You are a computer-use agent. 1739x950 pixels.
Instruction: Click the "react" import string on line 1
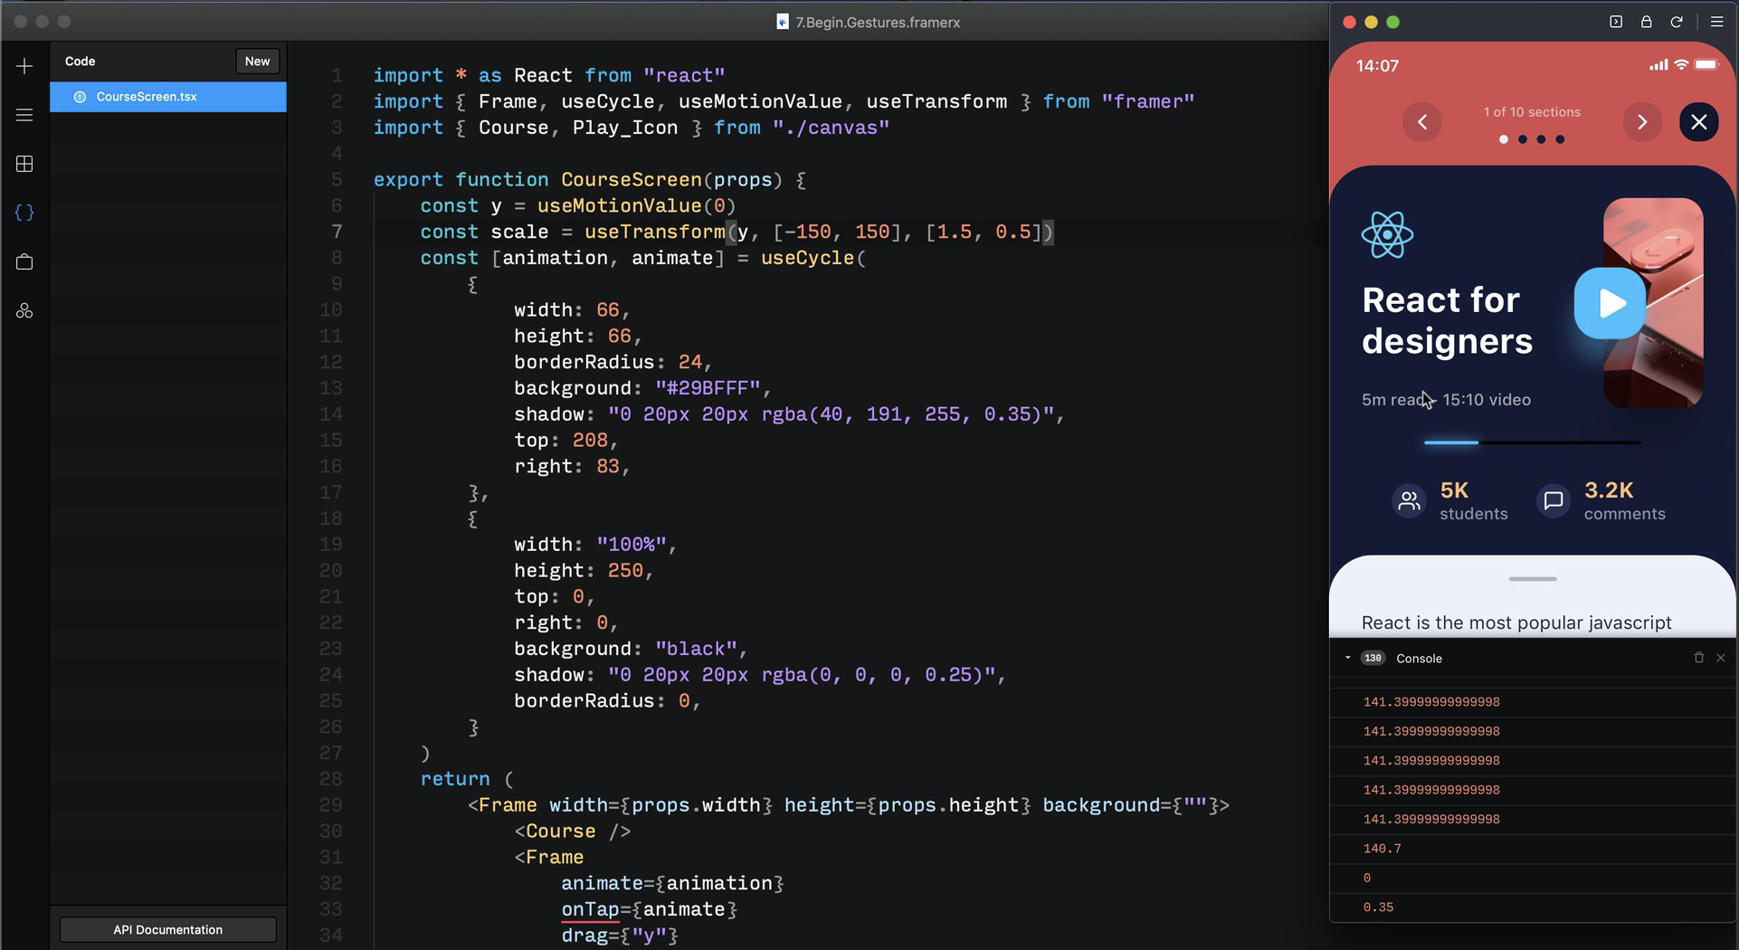pos(684,75)
